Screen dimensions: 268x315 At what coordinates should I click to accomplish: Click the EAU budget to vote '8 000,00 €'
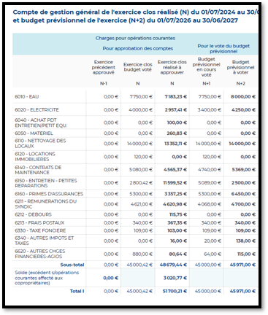pos(243,97)
